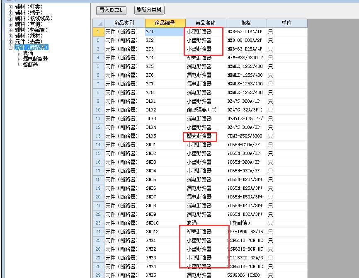This screenshot has width=359, height=278.
Task: Click the DZ47LE-125 2P/ spec cell
Action: tap(246, 118)
